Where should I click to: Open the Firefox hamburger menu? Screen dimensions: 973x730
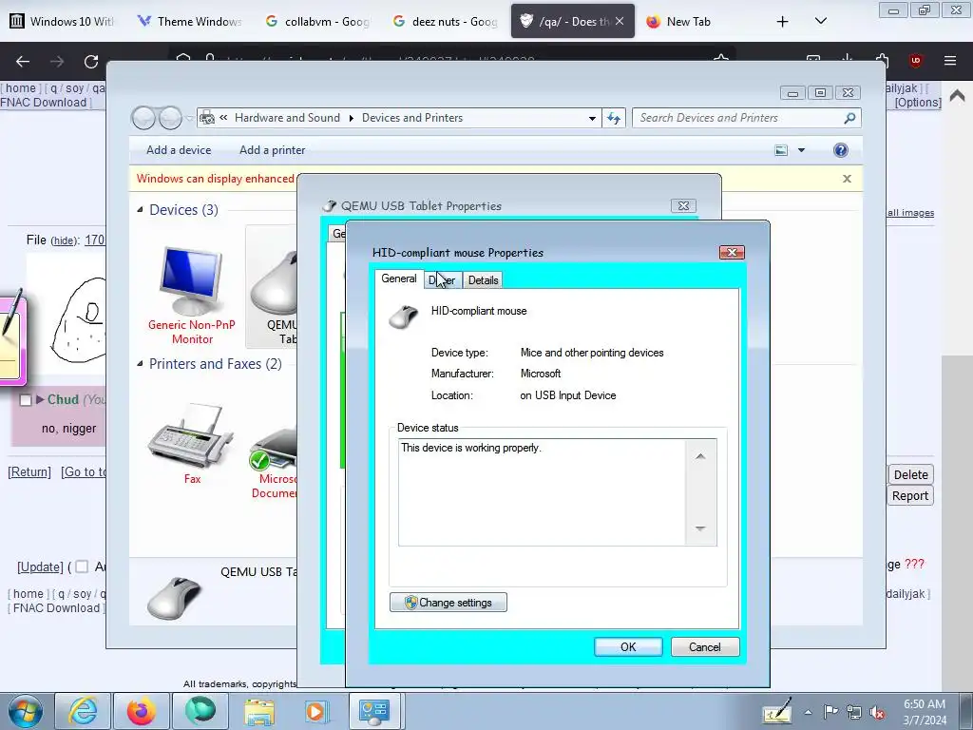coord(950,61)
